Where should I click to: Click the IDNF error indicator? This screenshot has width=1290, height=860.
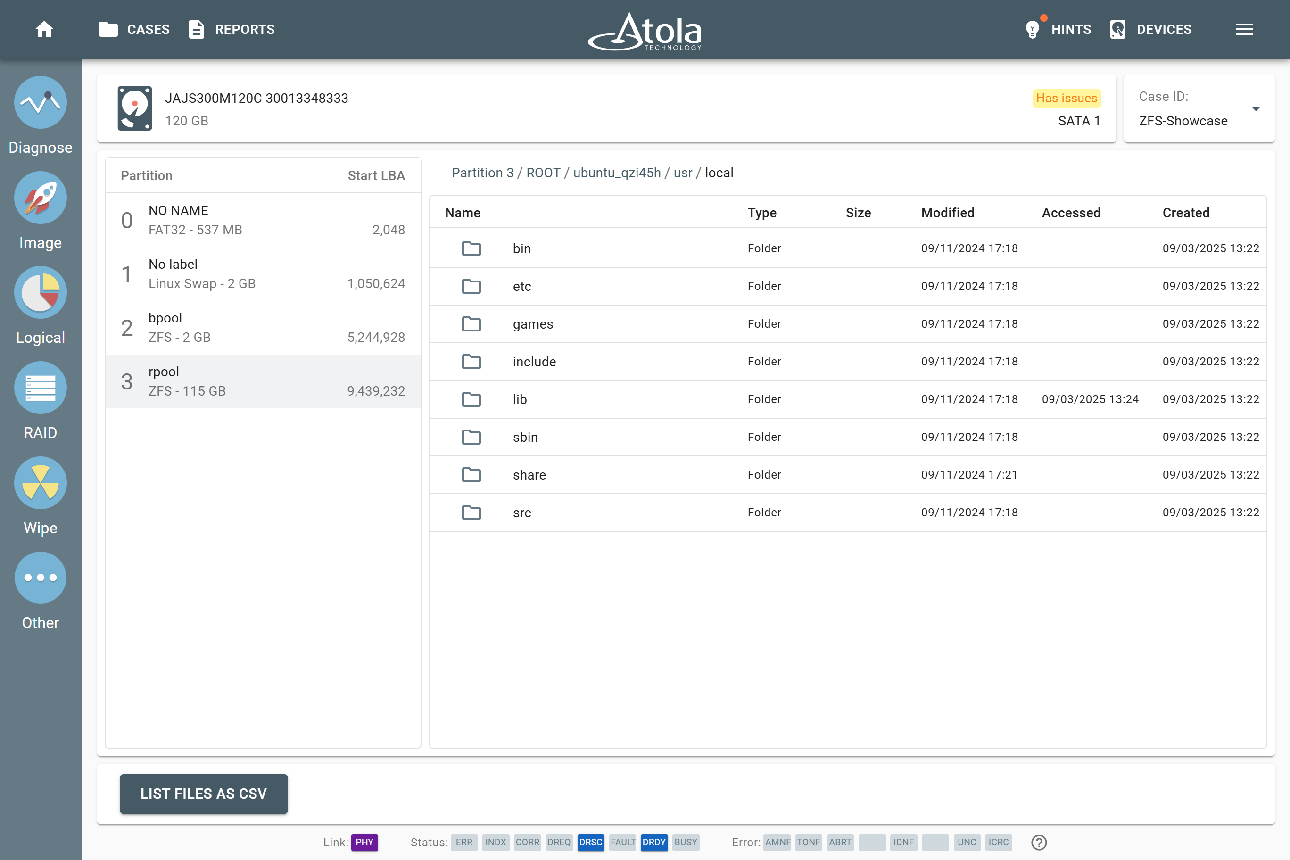(903, 843)
